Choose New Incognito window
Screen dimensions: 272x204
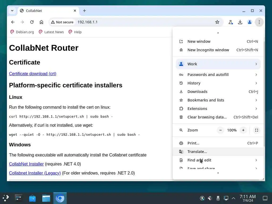218,50
